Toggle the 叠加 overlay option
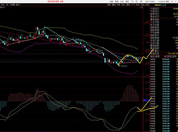The image size is (178, 132). [114, 4]
